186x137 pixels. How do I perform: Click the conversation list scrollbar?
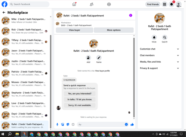tap(51, 82)
